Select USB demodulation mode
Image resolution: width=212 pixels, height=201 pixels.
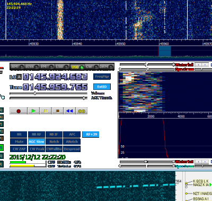tap(77, 67)
